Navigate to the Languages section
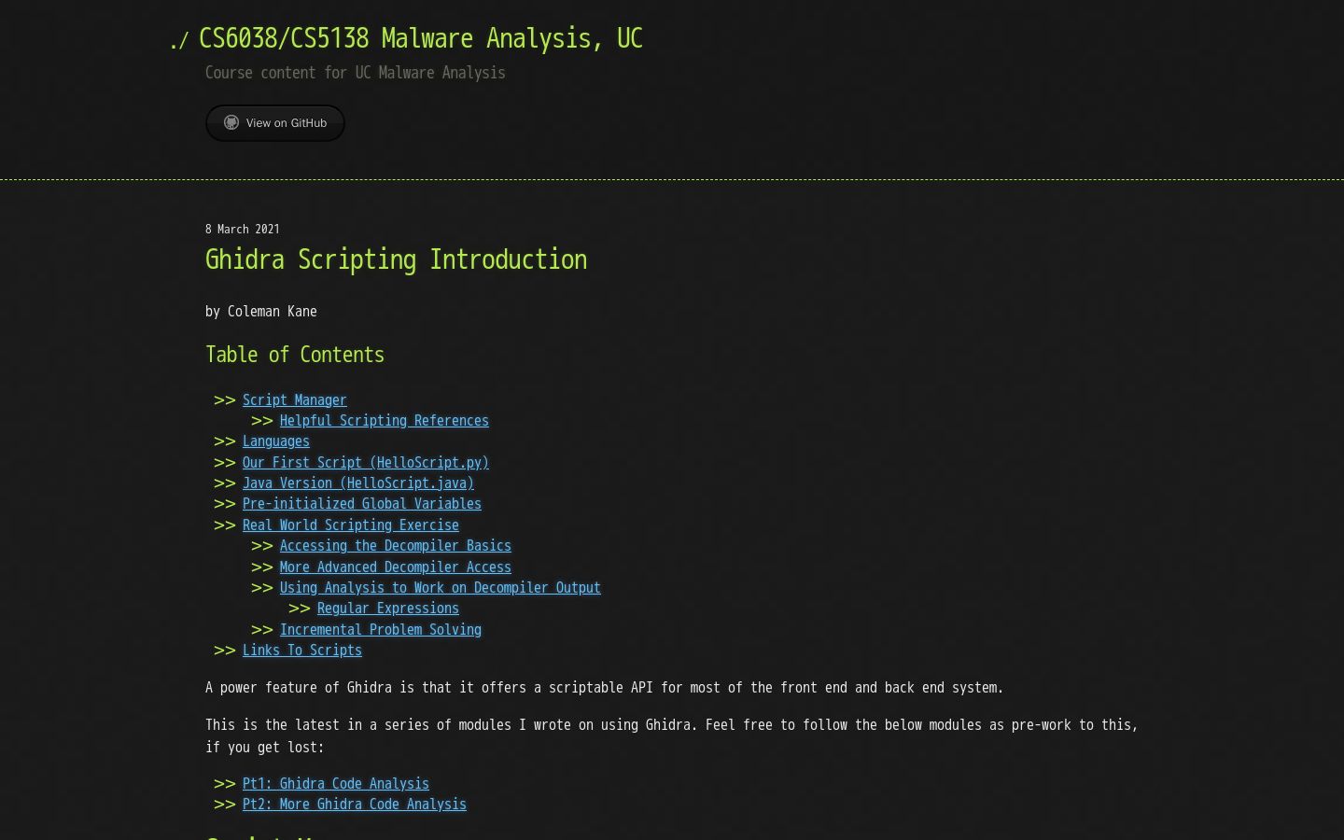 coord(276,441)
